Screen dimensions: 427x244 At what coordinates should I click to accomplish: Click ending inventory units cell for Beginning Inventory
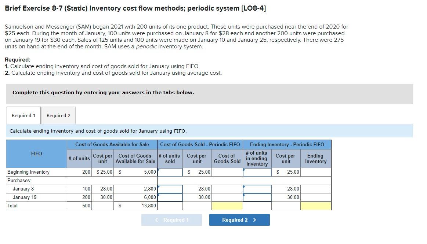[256, 171]
